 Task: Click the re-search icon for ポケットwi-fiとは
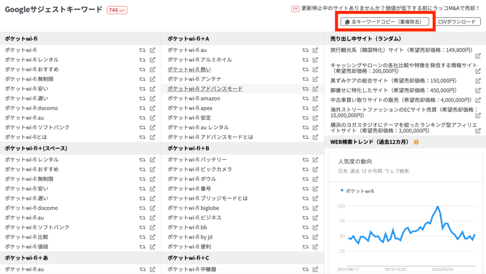click(142, 137)
